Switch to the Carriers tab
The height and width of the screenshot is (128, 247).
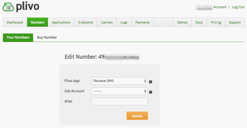[107, 22]
